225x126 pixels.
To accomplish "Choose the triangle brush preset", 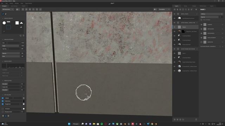I will [x=21, y=23].
